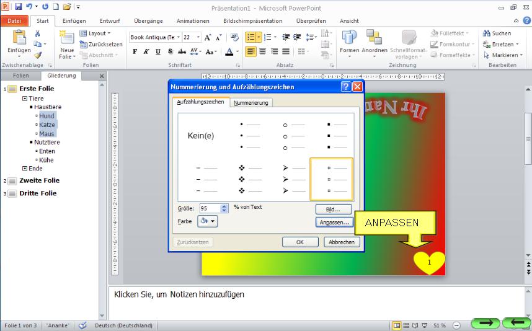Select the Kein(e) bullet option

pos(201,135)
